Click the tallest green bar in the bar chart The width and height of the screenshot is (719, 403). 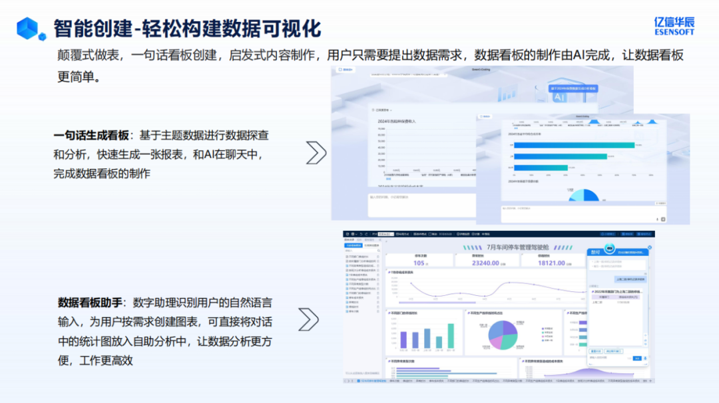click(x=451, y=336)
